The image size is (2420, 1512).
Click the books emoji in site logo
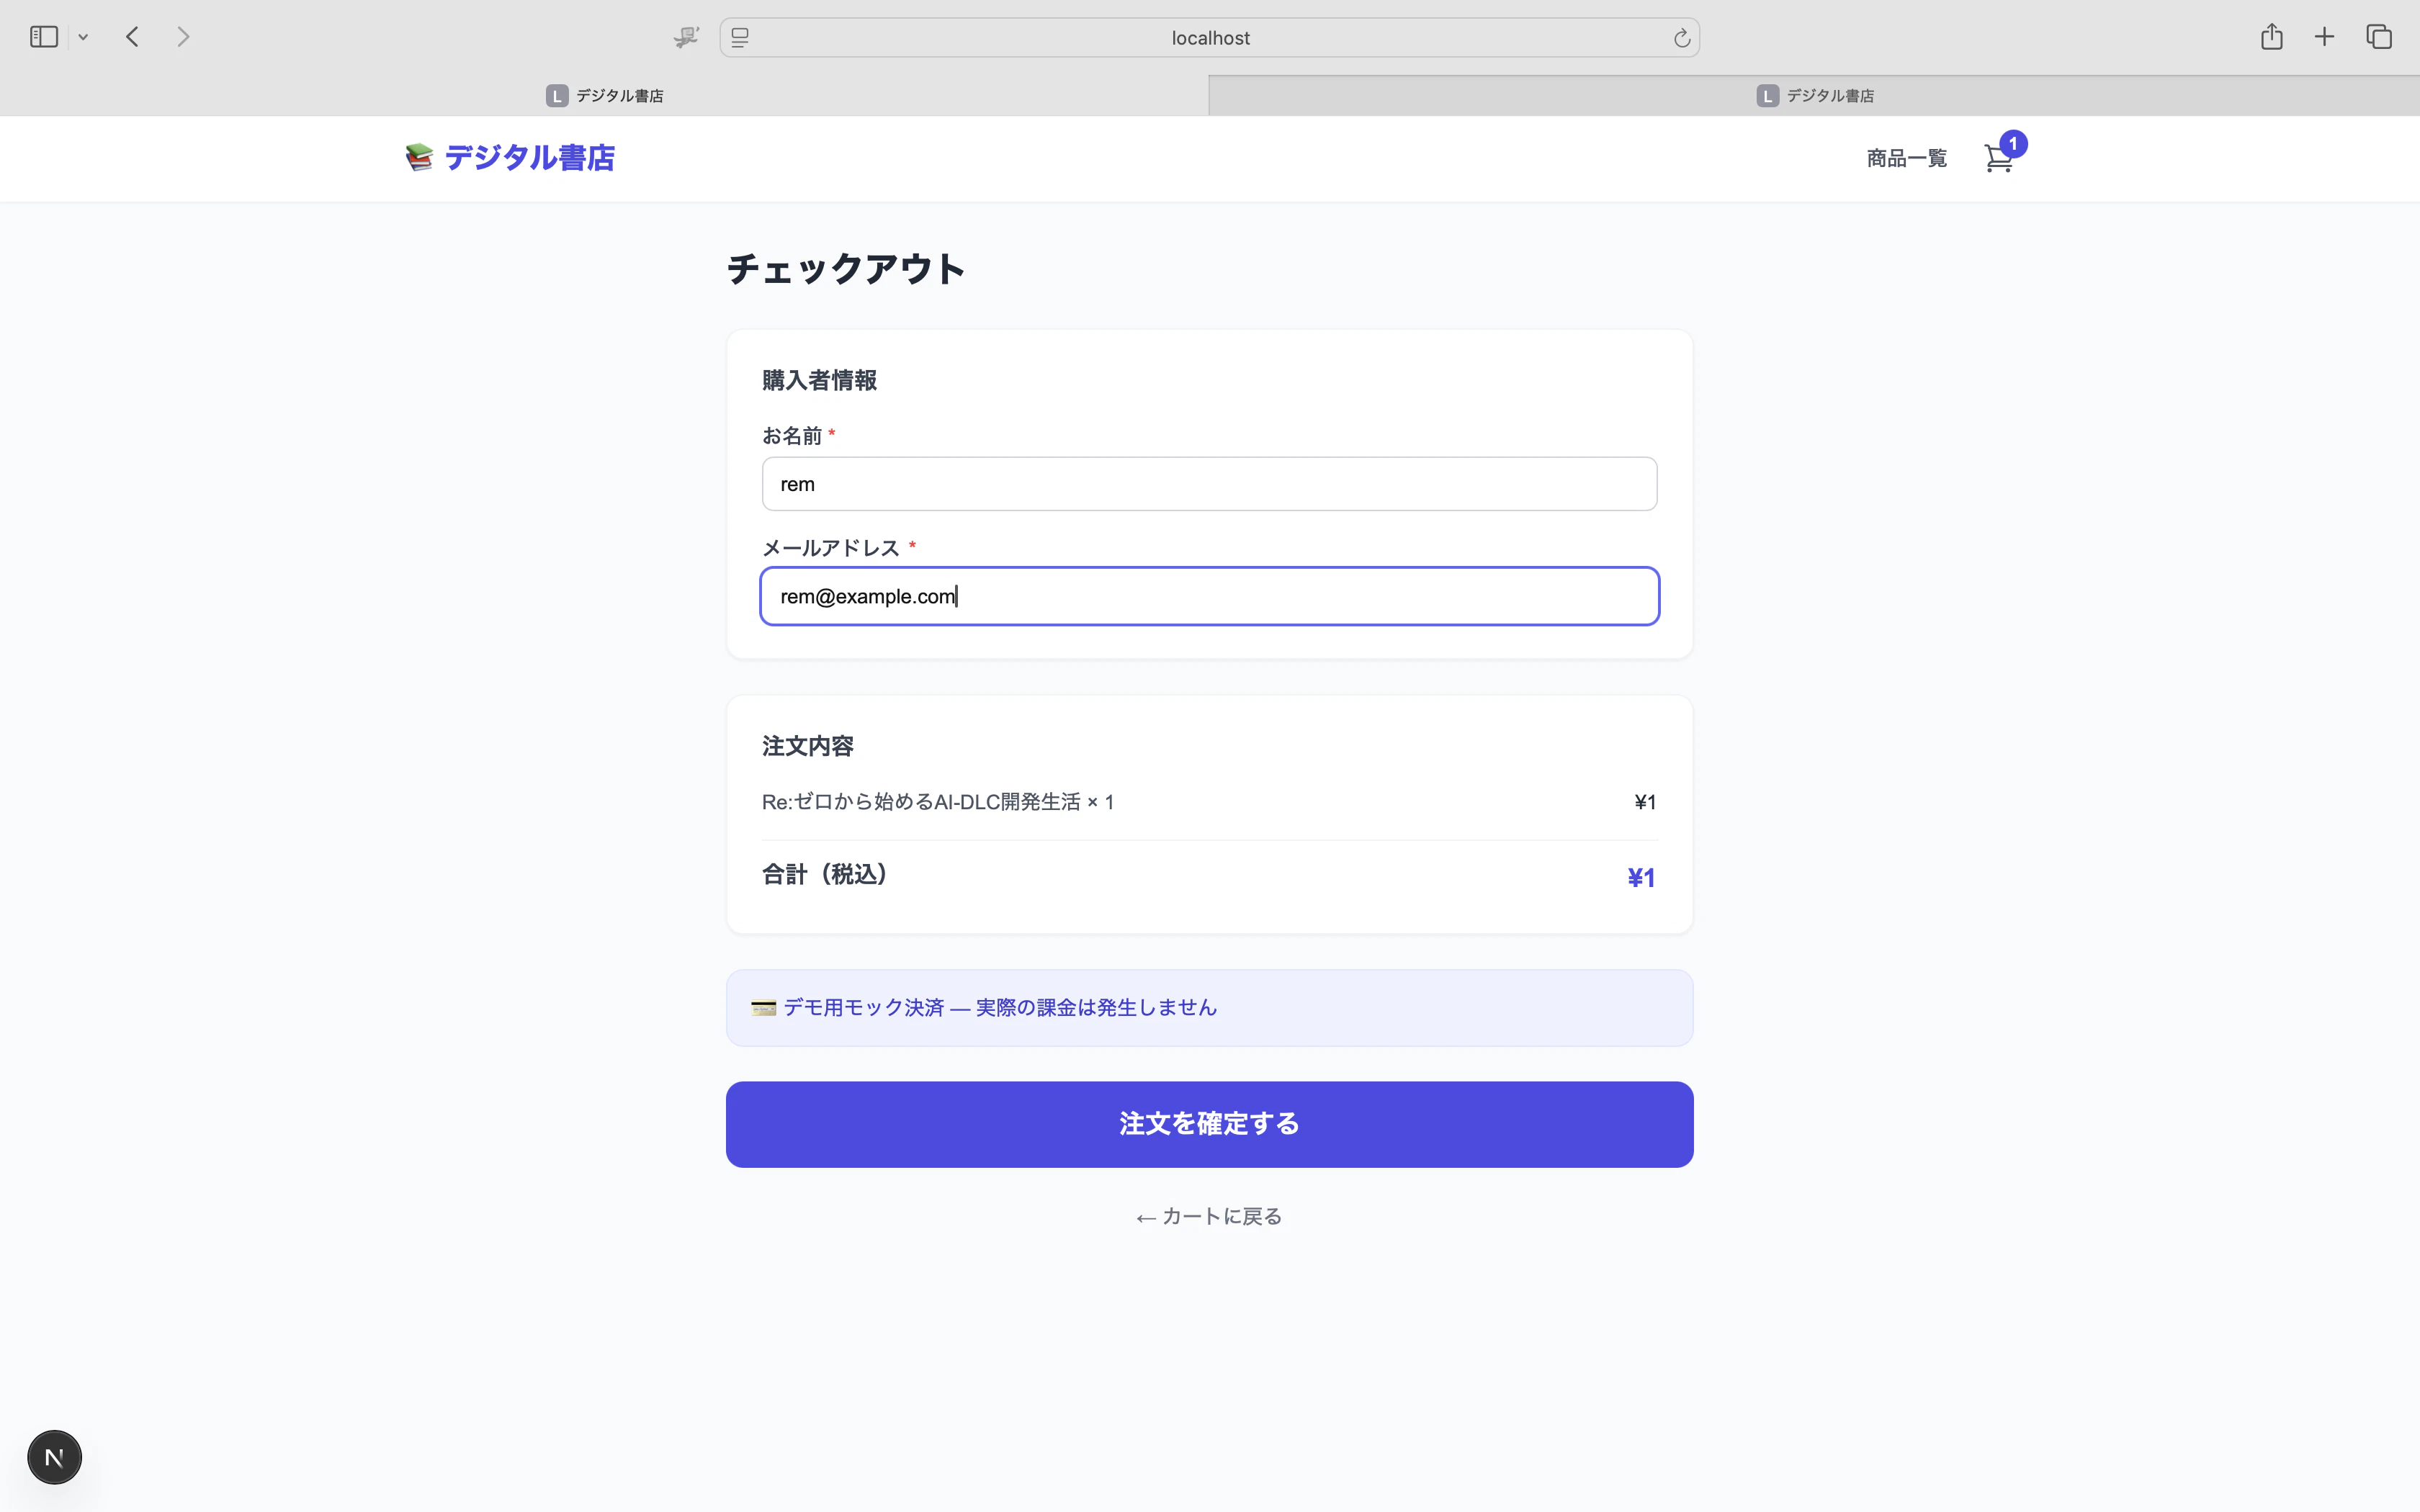click(419, 157)
